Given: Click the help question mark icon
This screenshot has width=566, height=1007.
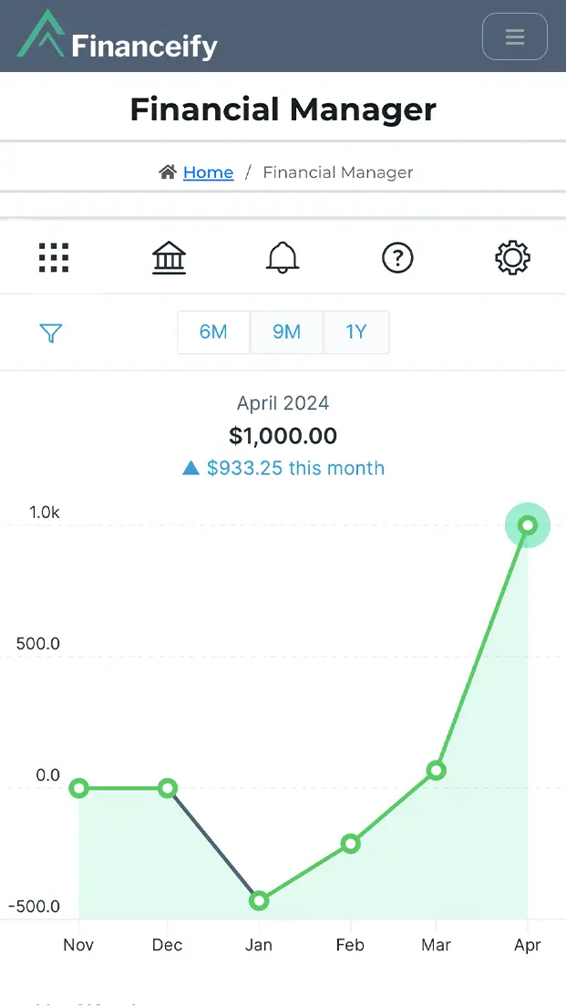Looking at the screenshot, I should pos(397,258).
